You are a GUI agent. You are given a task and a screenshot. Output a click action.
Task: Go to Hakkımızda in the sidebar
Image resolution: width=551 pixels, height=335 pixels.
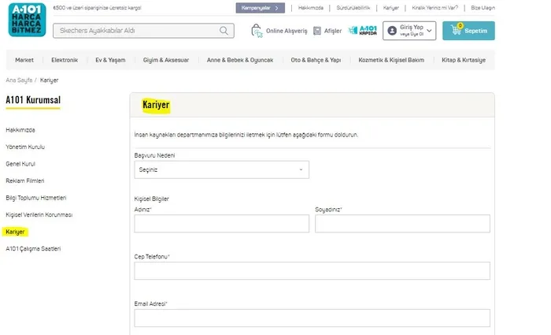point(20,129)
